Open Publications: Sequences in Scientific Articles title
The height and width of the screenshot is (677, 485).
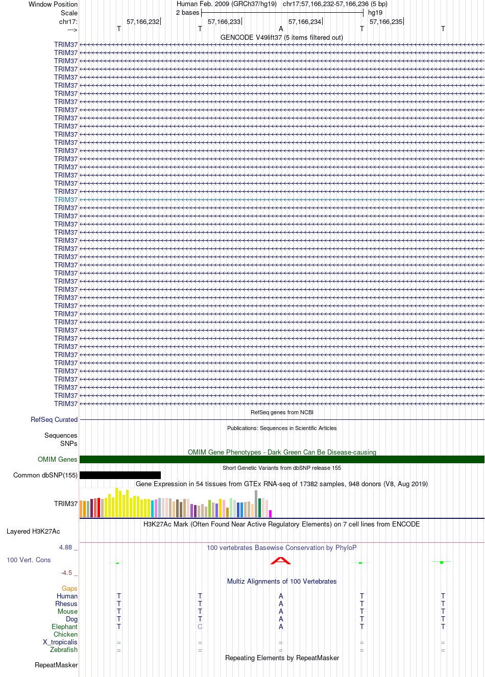282,428
